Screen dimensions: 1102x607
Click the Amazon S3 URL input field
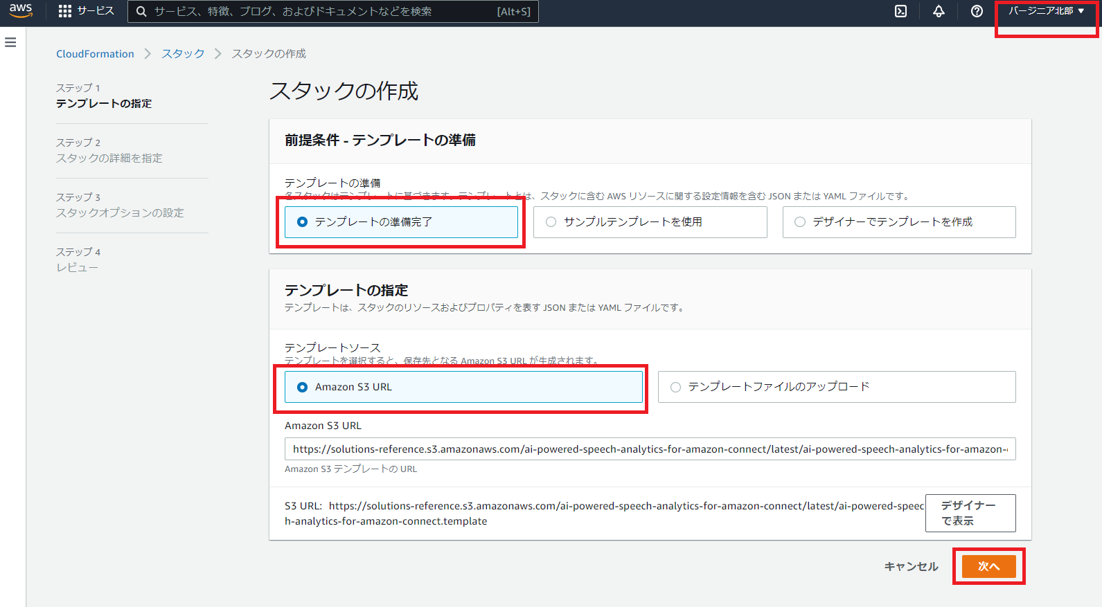point(650,449)
